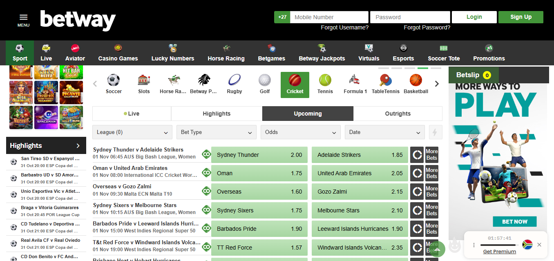Toggle stats circle for Sydney Thunder match
This screenshot has width=554, height=261.
(x=417, y=155)
